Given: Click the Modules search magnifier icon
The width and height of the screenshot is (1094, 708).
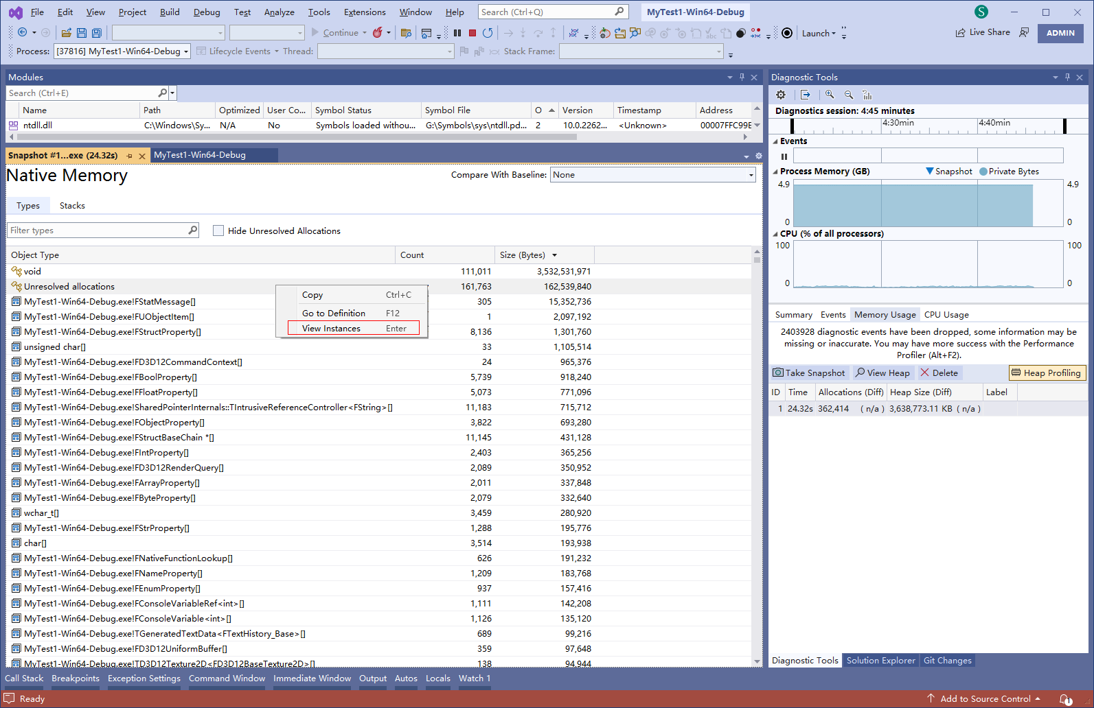Looking at the screenshot, I should point(163,93).
